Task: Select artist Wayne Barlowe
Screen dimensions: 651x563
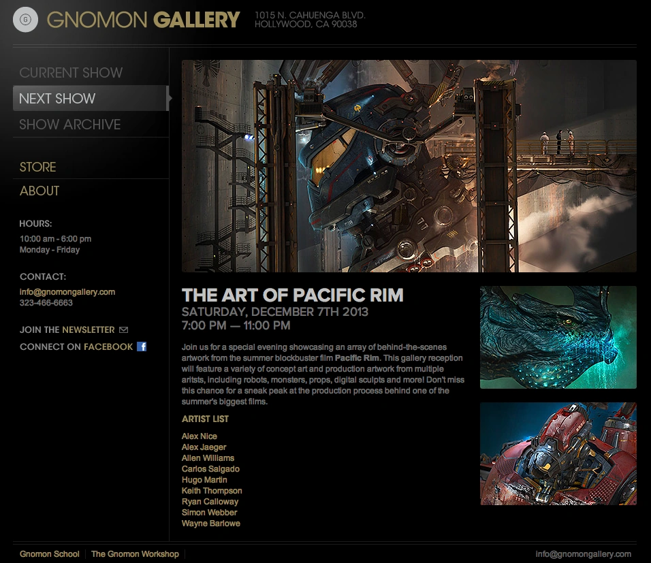Action: pyautogui.click(x=211, y=523)
